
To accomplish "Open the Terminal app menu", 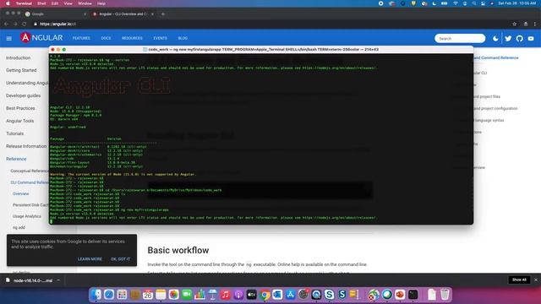I will [24, 3].
